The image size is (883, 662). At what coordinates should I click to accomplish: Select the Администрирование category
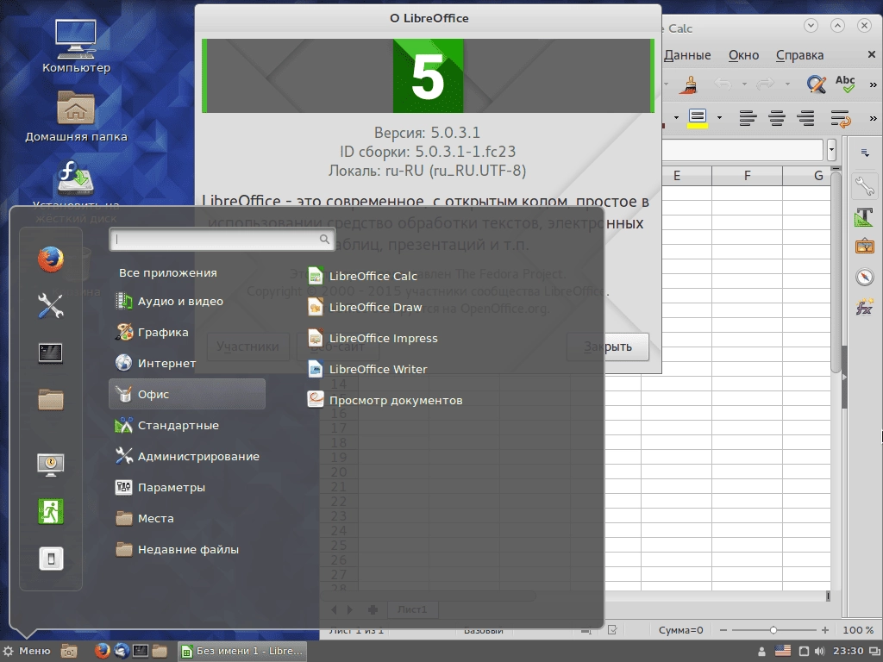(x=187, y=457)
